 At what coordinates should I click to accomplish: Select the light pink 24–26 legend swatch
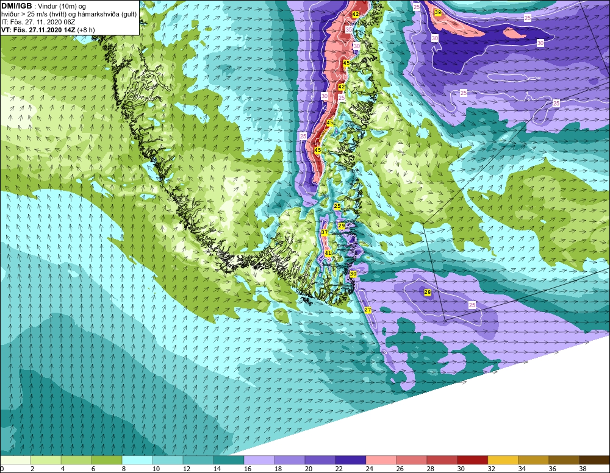[x=381, y=460]
